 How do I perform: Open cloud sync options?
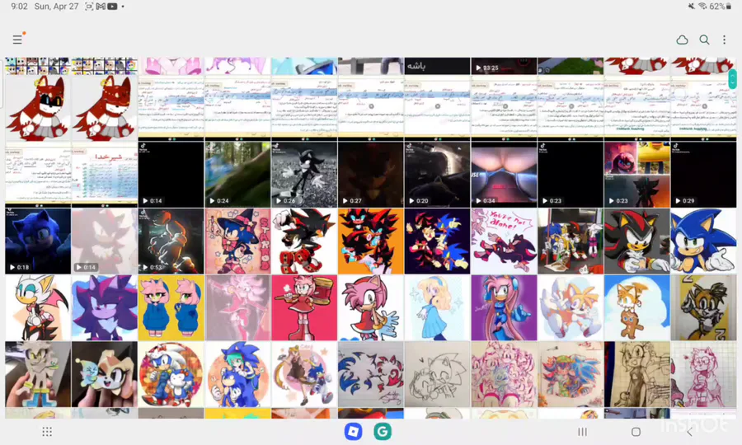coord(682,40)
